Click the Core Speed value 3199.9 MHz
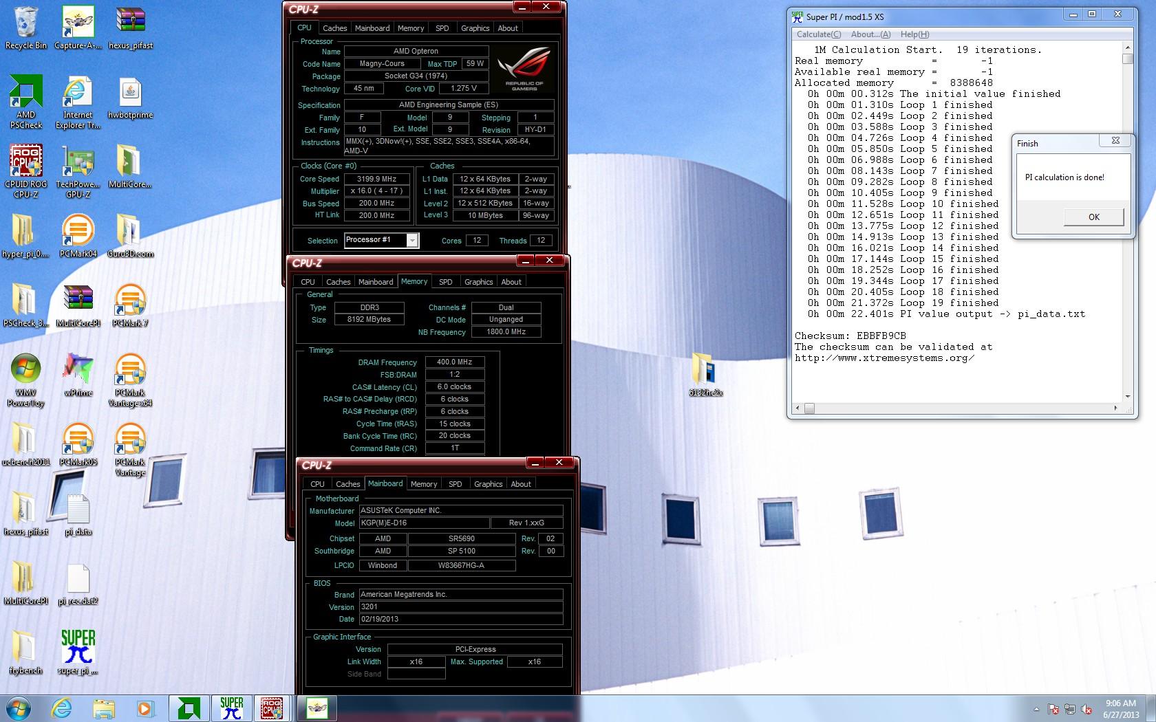The image size is (1156, 722). pyautogui.click(x=377, y=179)
